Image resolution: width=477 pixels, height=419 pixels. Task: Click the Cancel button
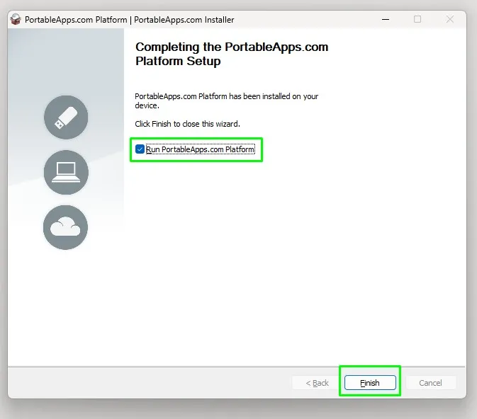tap(430, 382)
